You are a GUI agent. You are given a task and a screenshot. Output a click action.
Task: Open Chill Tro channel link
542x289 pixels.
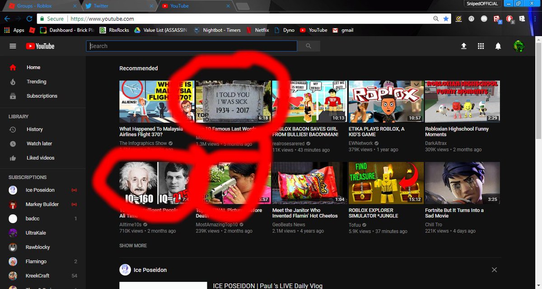pyautogui.click(x=435, y=224)
